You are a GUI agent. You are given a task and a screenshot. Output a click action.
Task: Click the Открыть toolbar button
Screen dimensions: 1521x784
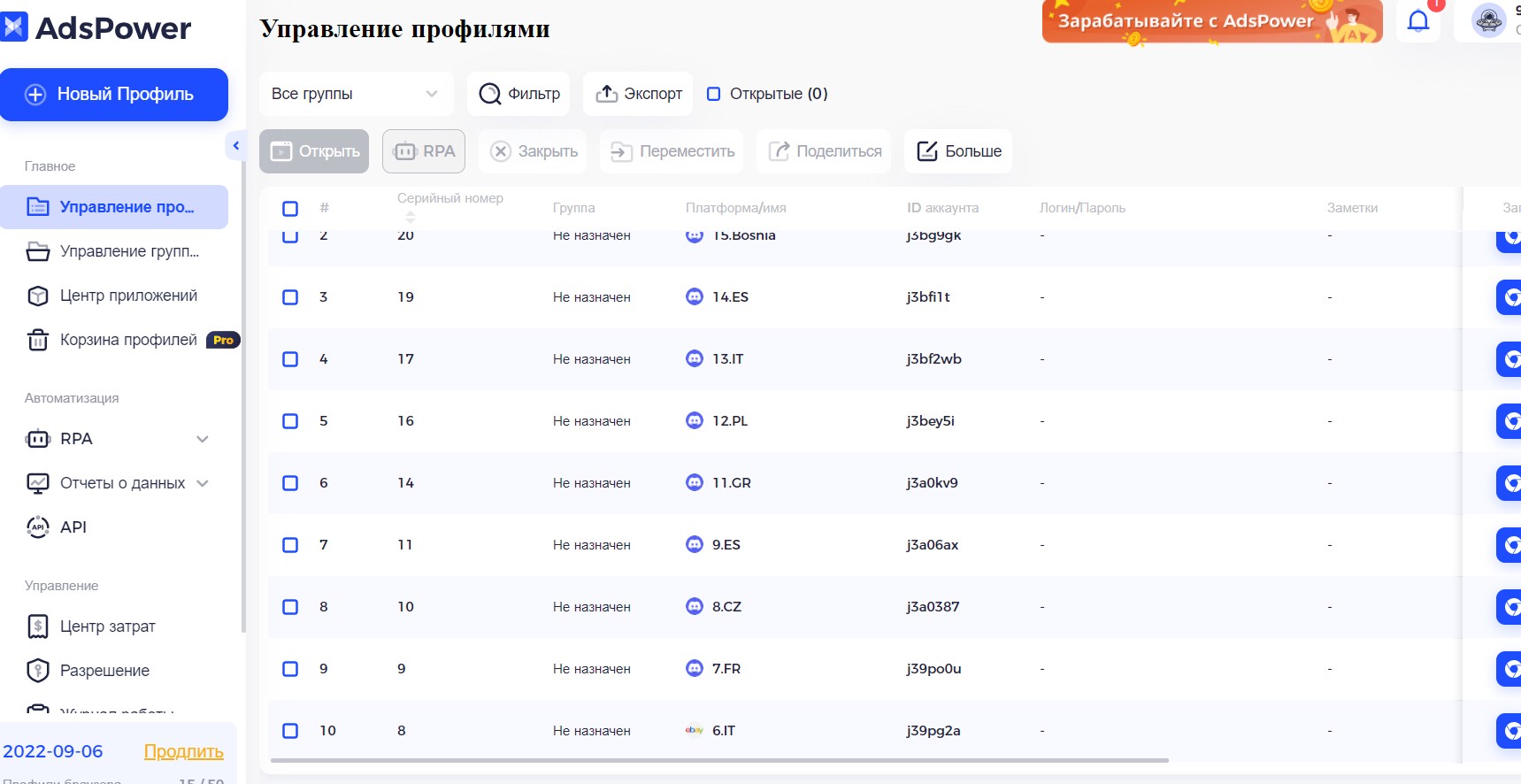point(314,151)
